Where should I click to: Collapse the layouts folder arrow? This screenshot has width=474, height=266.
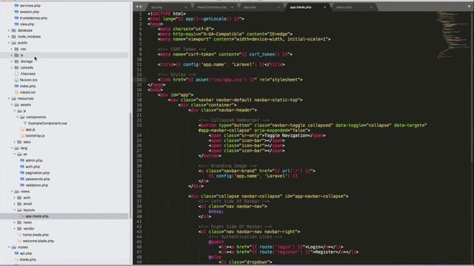coord(15,210)
